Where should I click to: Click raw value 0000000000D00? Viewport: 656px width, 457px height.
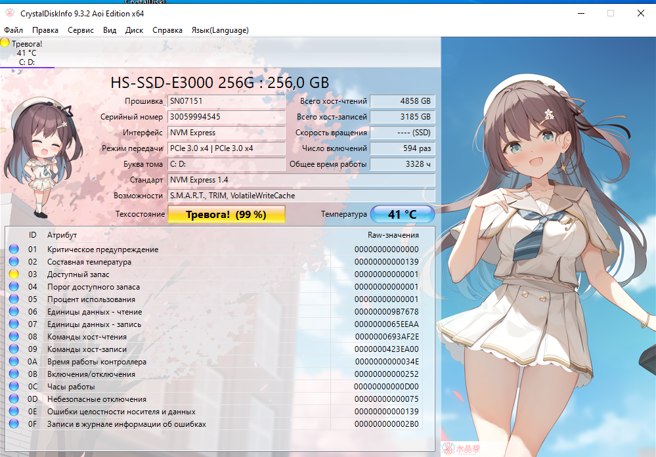point(386,387)
